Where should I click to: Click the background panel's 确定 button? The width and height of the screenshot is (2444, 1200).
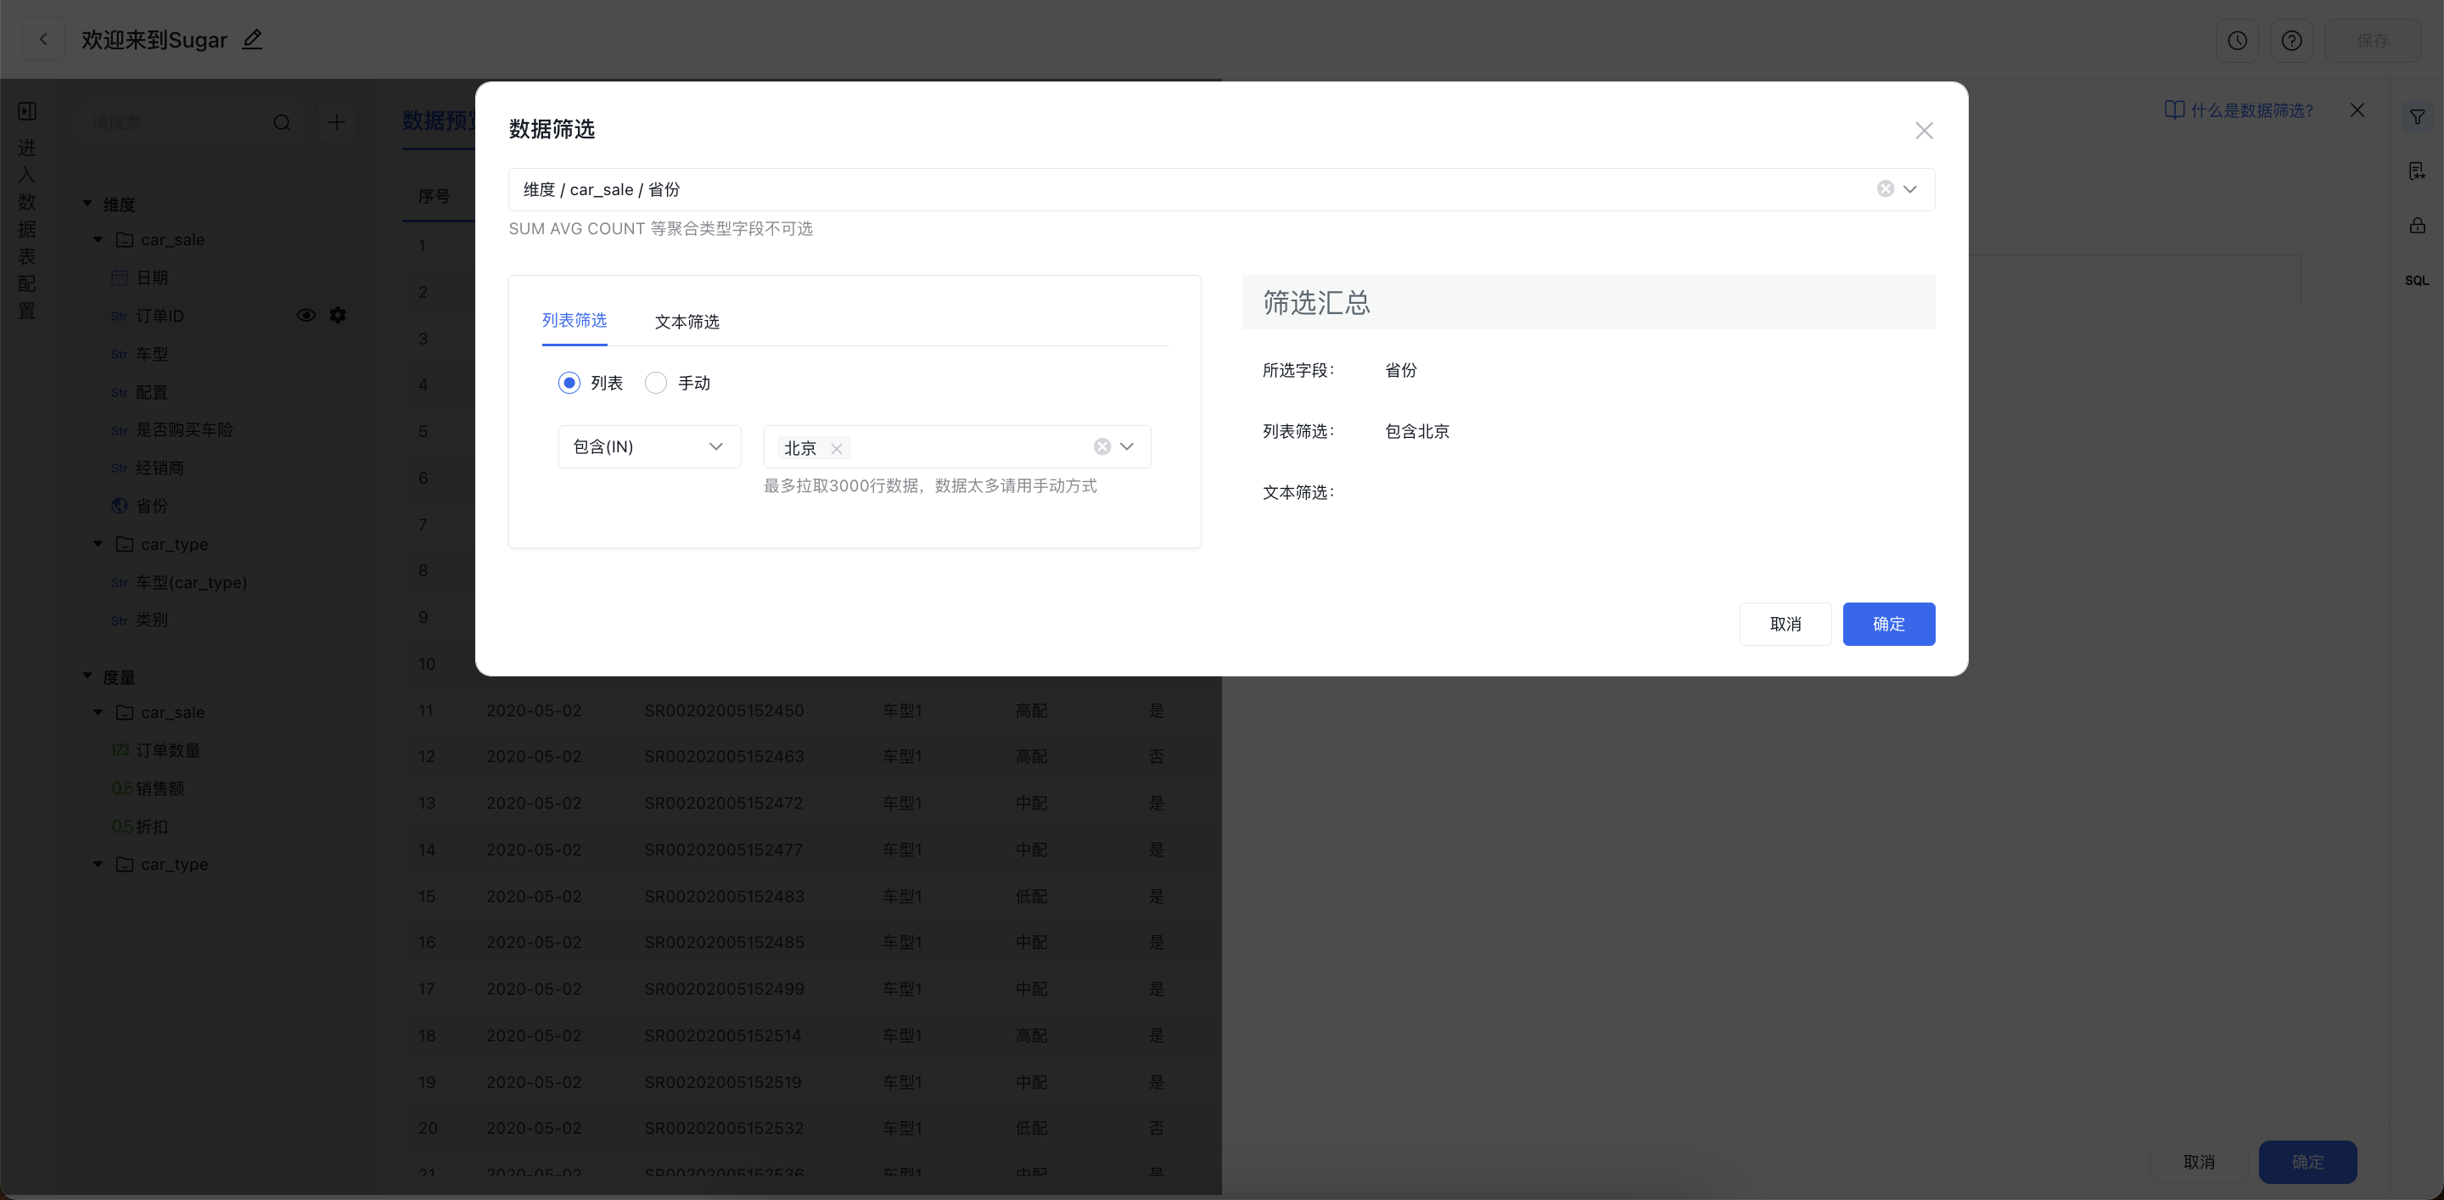(2307, 1161)
